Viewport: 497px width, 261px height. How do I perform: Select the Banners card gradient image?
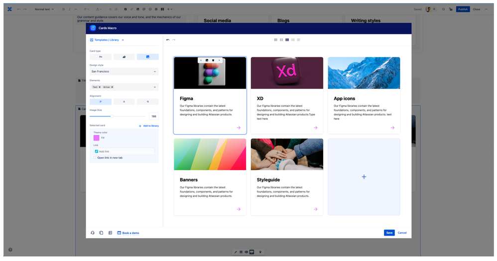click(x=210, y=155)
